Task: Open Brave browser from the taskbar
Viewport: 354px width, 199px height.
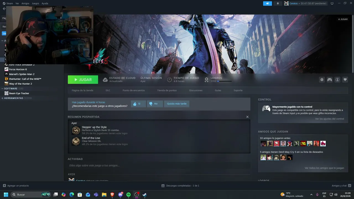Action: [112, 195]
